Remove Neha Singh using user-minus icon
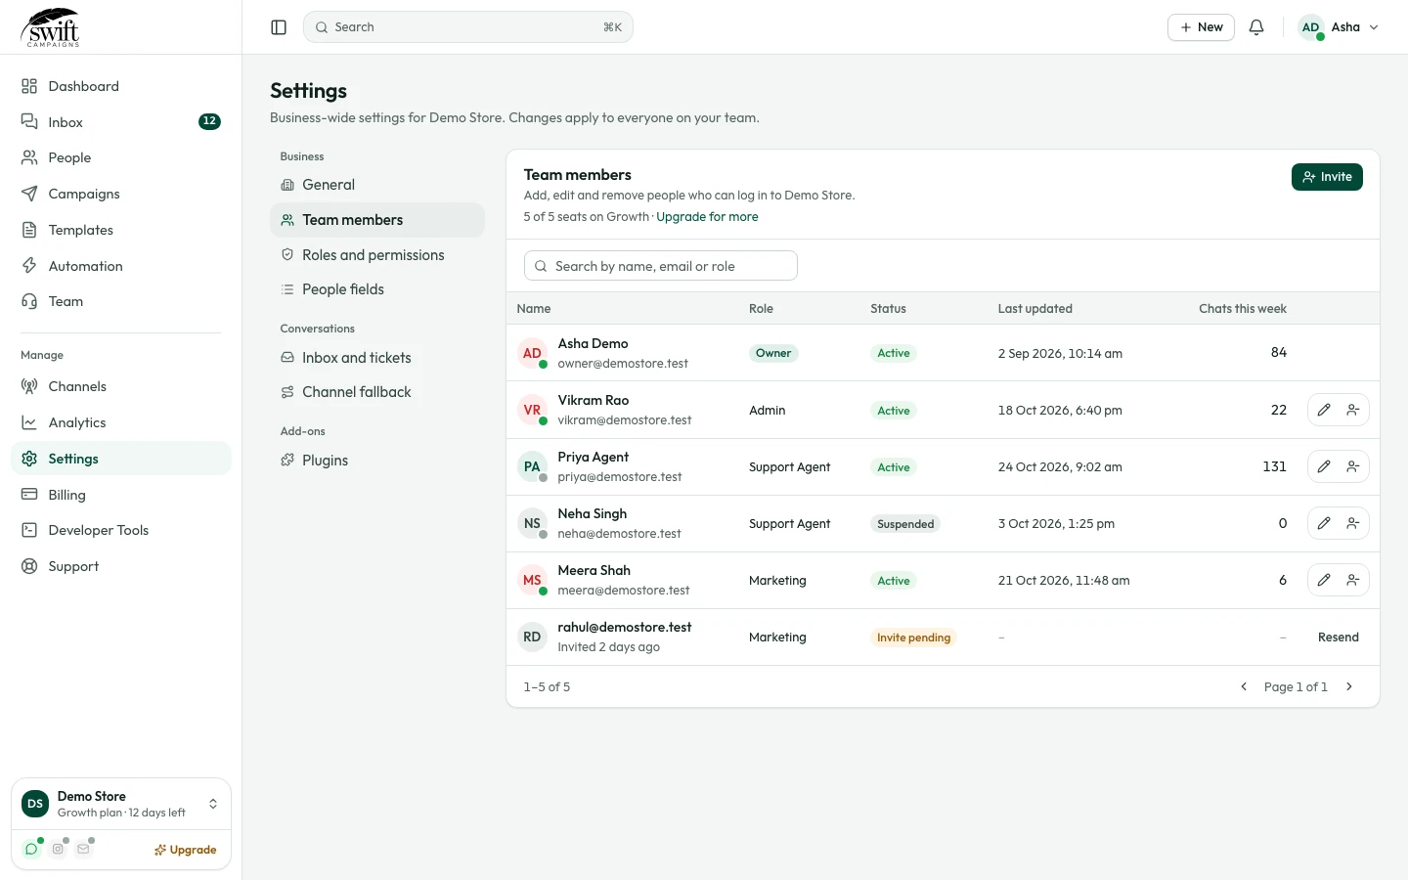Image resolution: width=1408 pixels, height=880 pixels. click(1353, 523)
